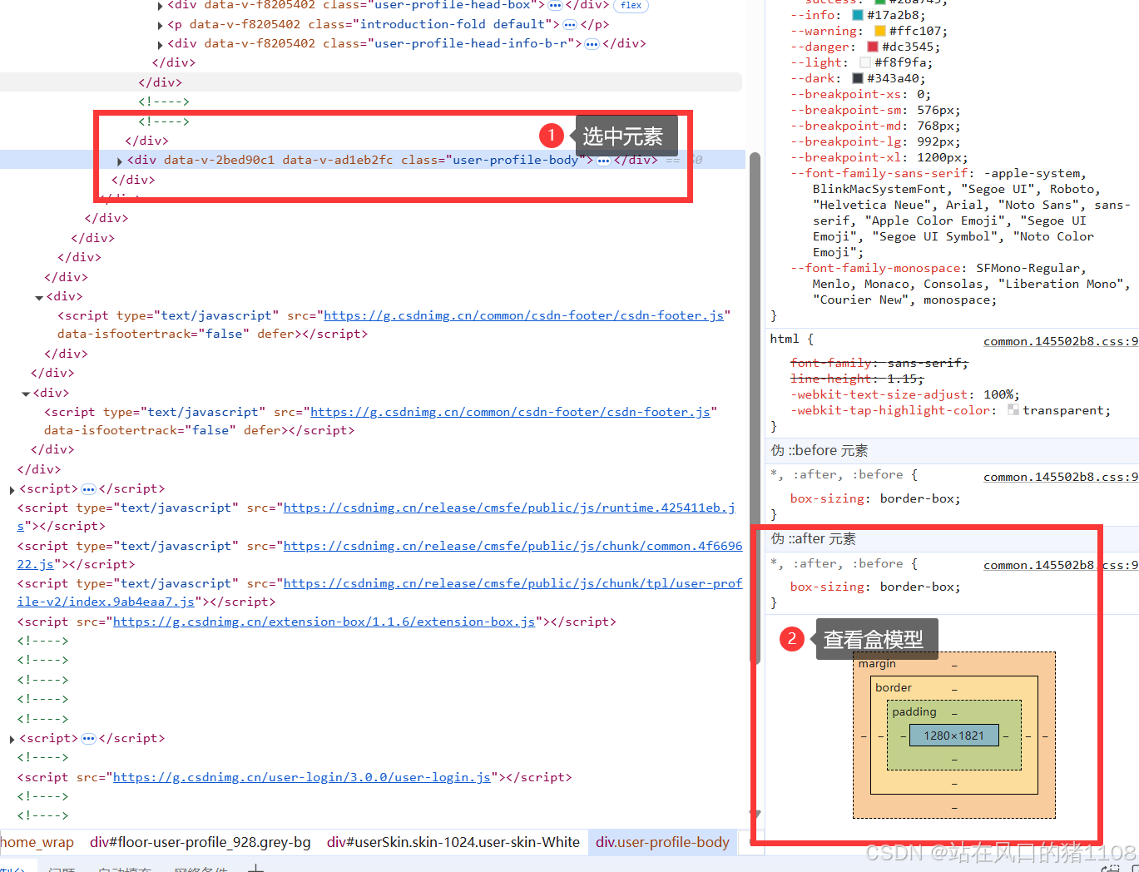Expand collapsed script node before runtime.425411eb.js
Image resolution: width=1139 pixels, height=872 pixels.
pos(12,489)
